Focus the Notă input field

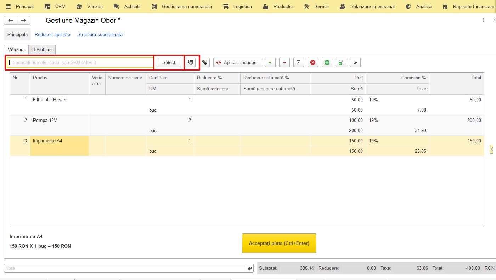[x=125, y=268]
